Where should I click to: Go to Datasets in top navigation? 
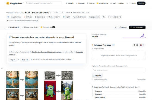(x=80, y=3)
